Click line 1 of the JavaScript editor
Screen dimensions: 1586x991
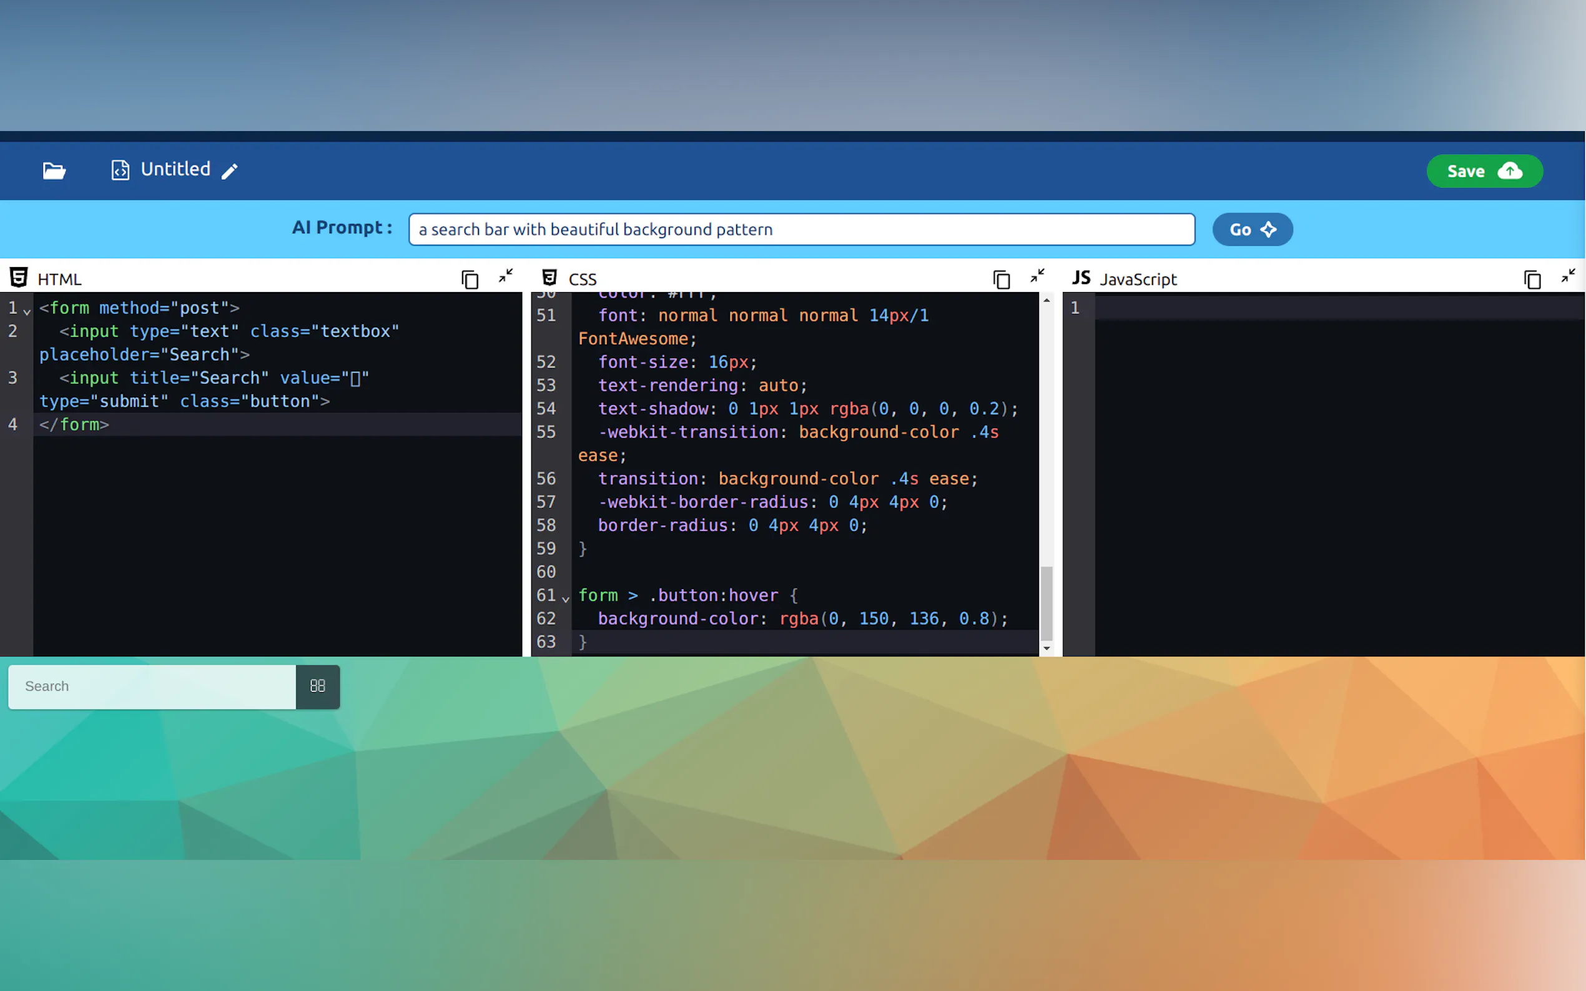(x=1337, y=308)
